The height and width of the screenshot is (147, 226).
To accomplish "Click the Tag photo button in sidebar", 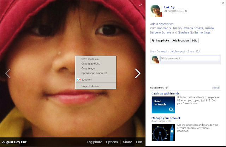I will pos(161,41).
